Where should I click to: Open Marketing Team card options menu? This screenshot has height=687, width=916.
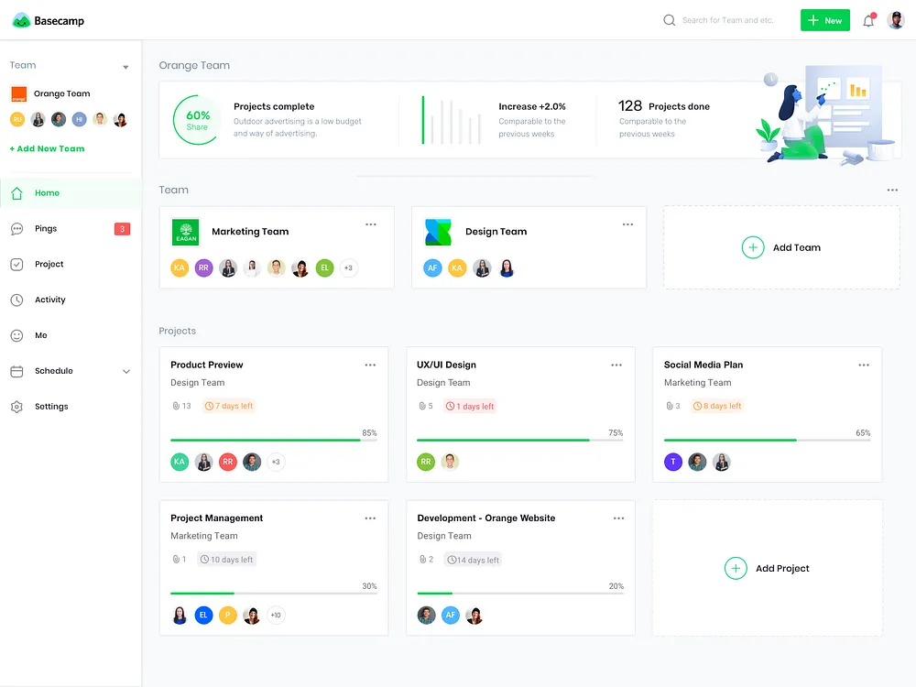coord(371,224)
